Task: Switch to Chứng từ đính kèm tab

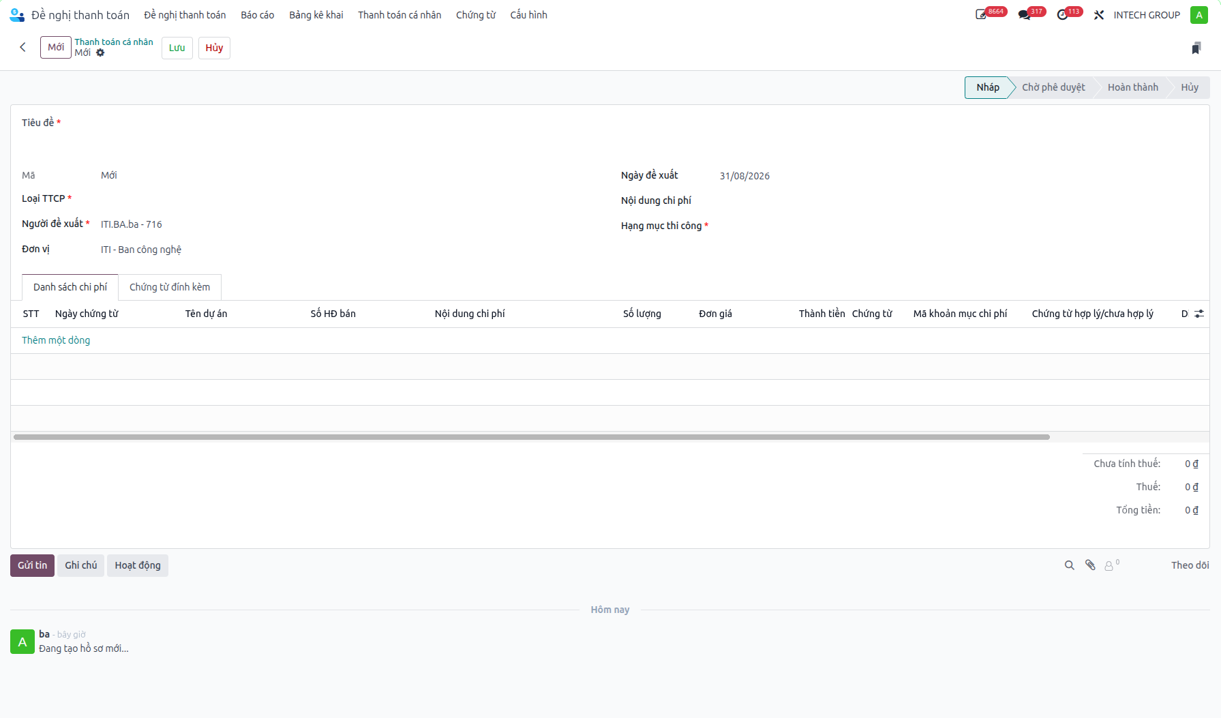Action: (170, 287)
